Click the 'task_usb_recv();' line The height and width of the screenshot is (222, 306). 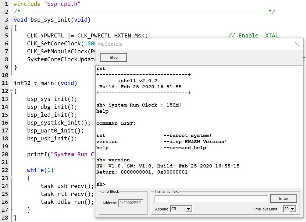click(67, 186)
